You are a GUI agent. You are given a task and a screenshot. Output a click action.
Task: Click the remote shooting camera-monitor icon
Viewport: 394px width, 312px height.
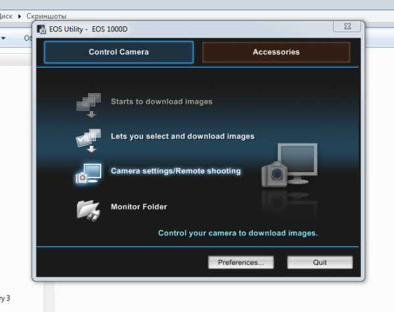click(x=88, y=173)
